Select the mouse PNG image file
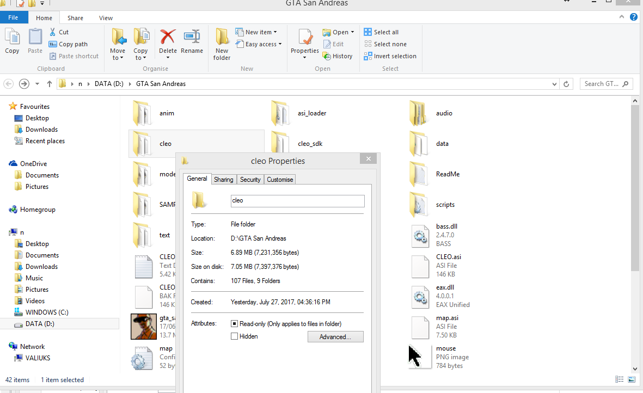The image size is (643, 393). point(420,357)
